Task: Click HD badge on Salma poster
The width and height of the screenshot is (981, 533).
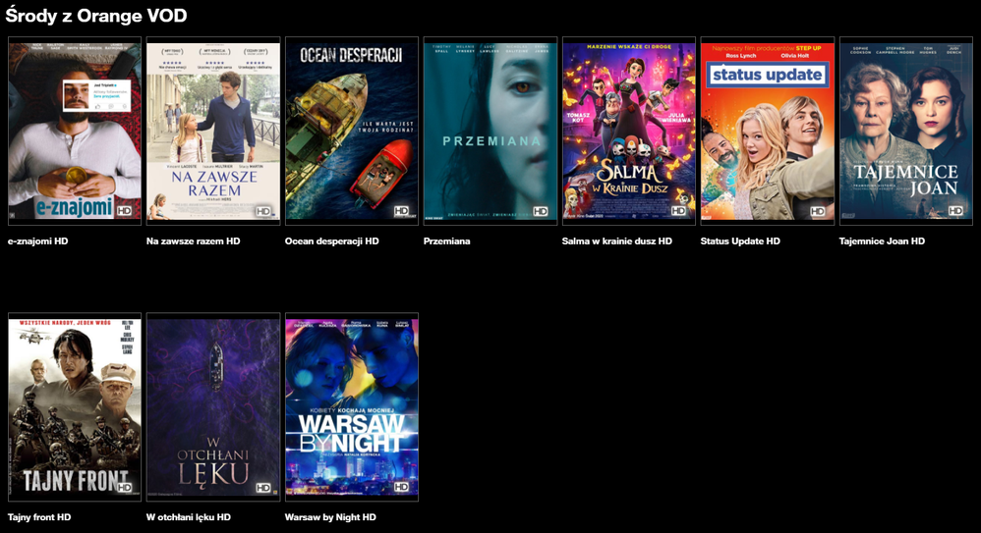Action: tap(679, 211)
